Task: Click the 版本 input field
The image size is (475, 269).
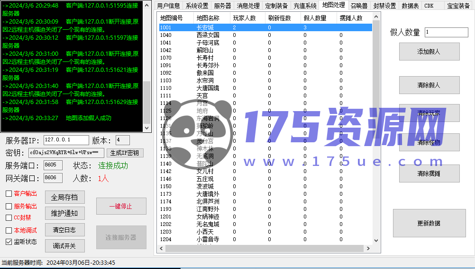Action: [x=122, y=140]
